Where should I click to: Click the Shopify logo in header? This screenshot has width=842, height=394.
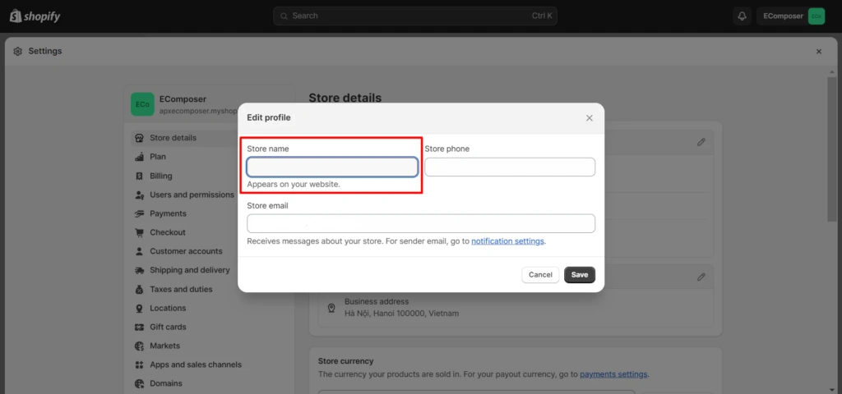[x=35, y=16]
